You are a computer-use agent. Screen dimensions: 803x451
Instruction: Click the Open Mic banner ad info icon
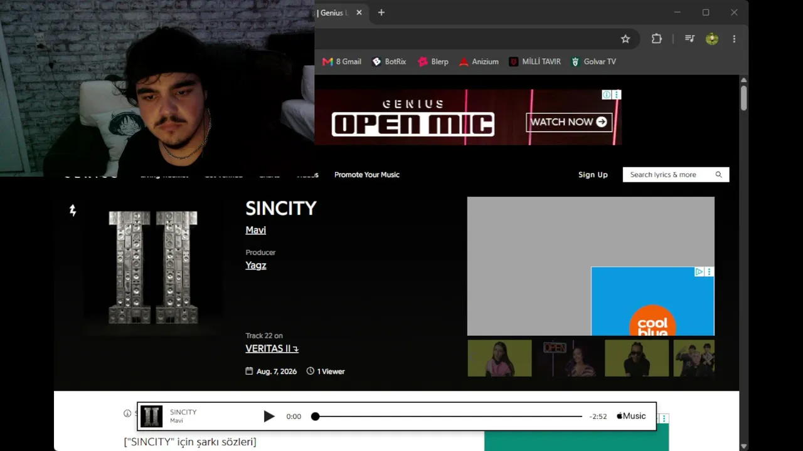coord(607,95)
